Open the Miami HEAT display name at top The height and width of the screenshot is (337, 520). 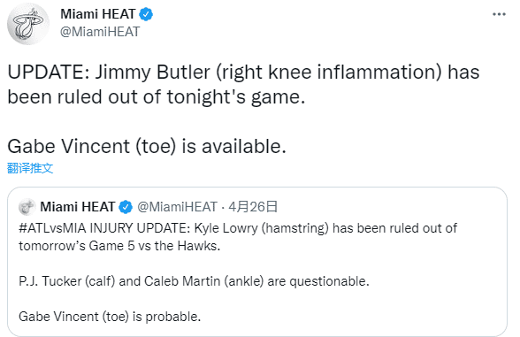98,14
